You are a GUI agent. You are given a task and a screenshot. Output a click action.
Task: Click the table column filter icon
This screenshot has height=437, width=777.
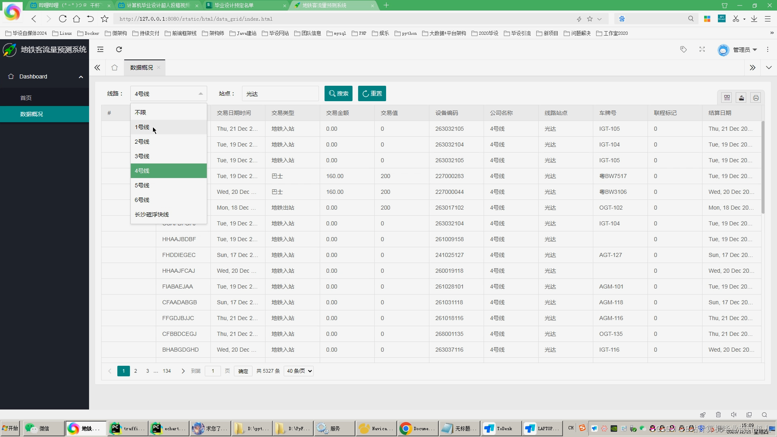(727, 98)
